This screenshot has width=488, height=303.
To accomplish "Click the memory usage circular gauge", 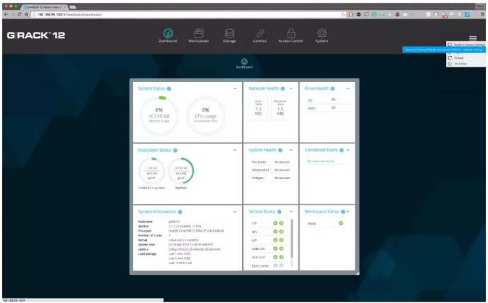I will tap(159, 115).
